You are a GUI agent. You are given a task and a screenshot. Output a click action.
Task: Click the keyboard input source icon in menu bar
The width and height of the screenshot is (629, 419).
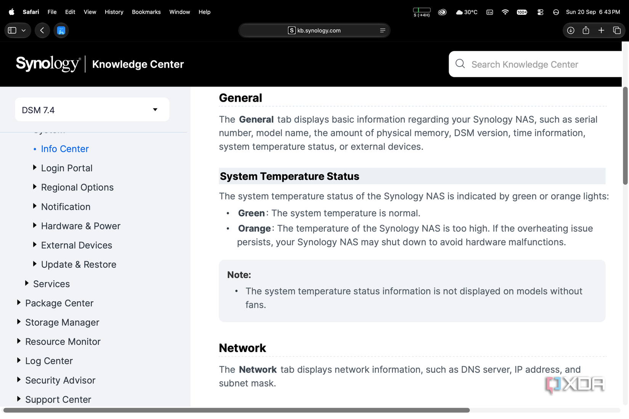[x=490, y=12]
